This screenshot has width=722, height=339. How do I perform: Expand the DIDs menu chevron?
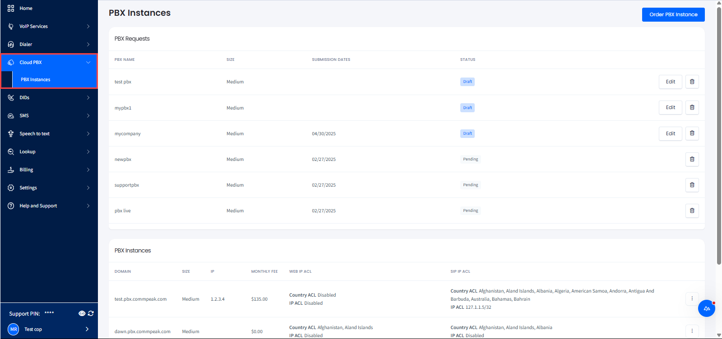(x=88, y=97)
